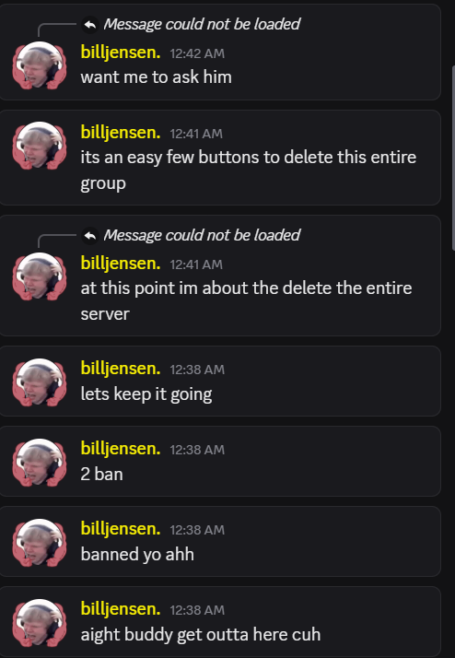Open avatar beside 'want me to ask him'
455x658 pixels.
coord(40,65)
